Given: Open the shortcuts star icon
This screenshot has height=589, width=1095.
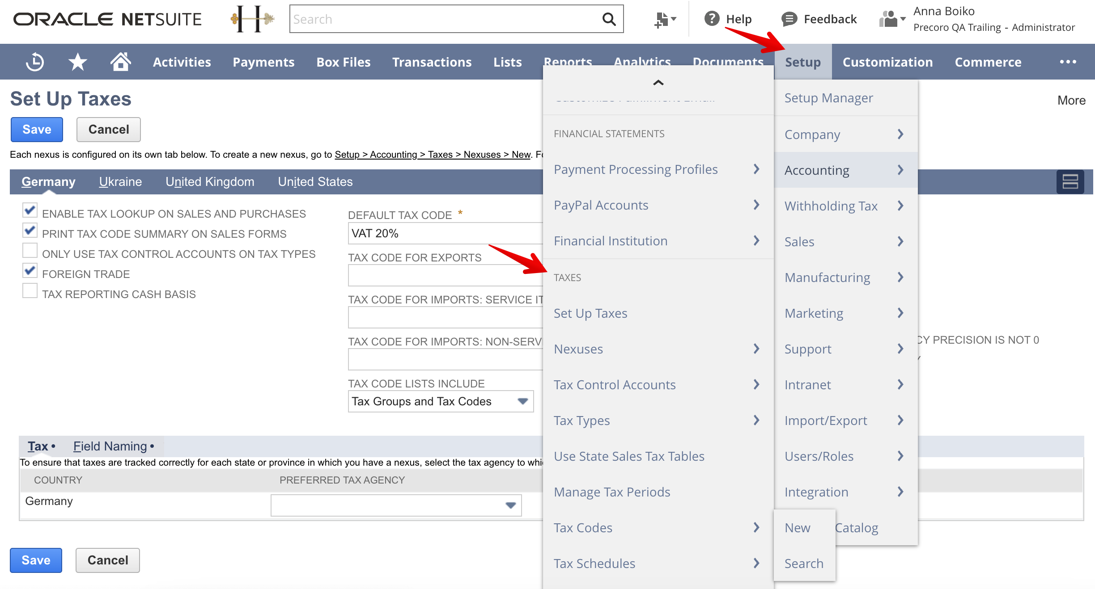Looking at the screenshot, I should coord(77,62).
